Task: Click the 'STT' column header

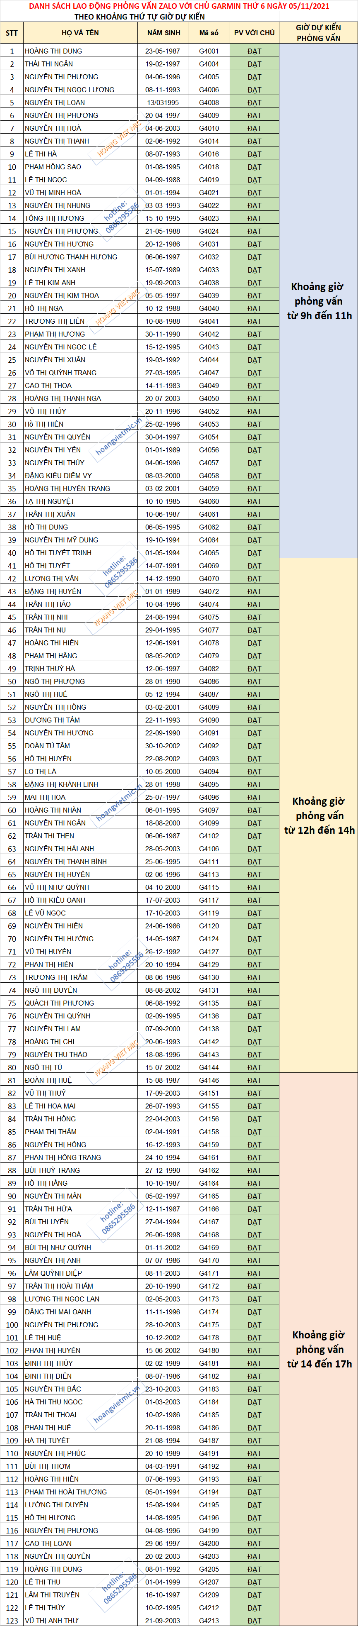Action: 11,33
